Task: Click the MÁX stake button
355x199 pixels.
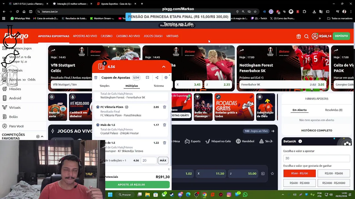Action: 163,161
